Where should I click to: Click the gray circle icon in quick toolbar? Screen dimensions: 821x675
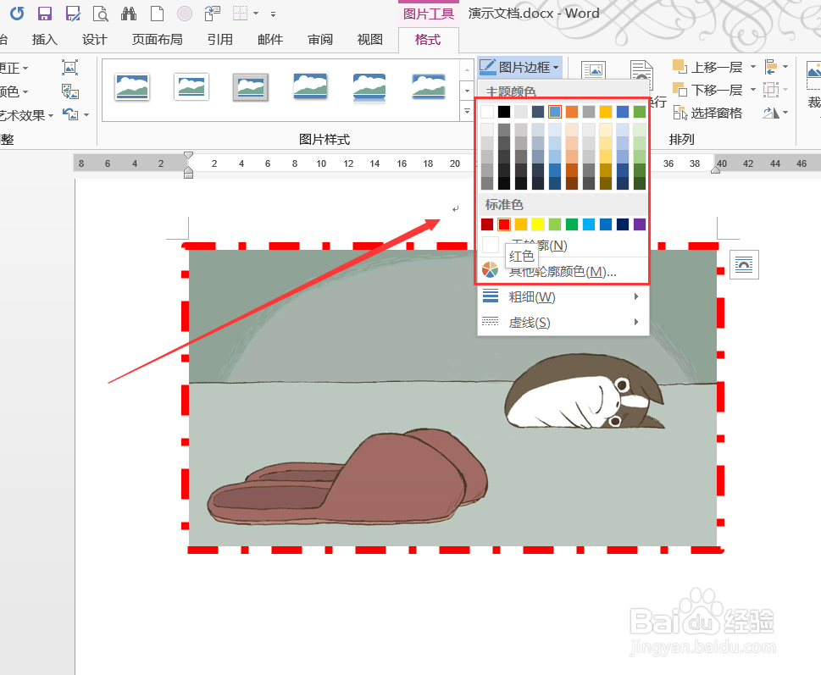(185, 14)
